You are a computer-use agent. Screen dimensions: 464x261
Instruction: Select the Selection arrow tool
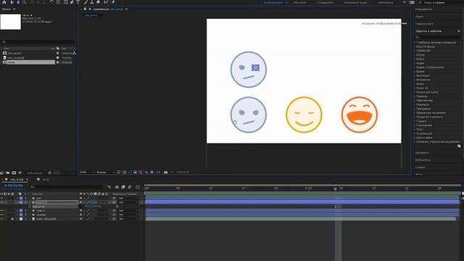pyautogui.click(x=12, y=2)
